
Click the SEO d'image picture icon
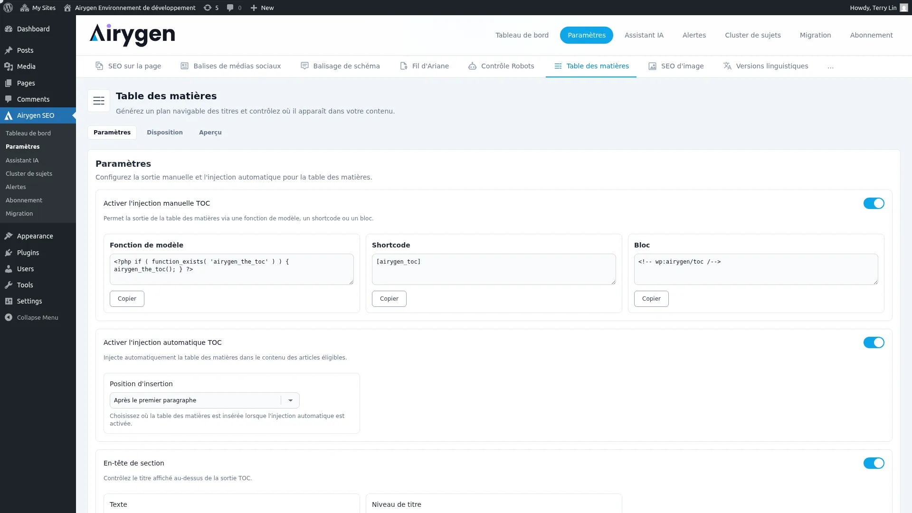pos(652,66)
